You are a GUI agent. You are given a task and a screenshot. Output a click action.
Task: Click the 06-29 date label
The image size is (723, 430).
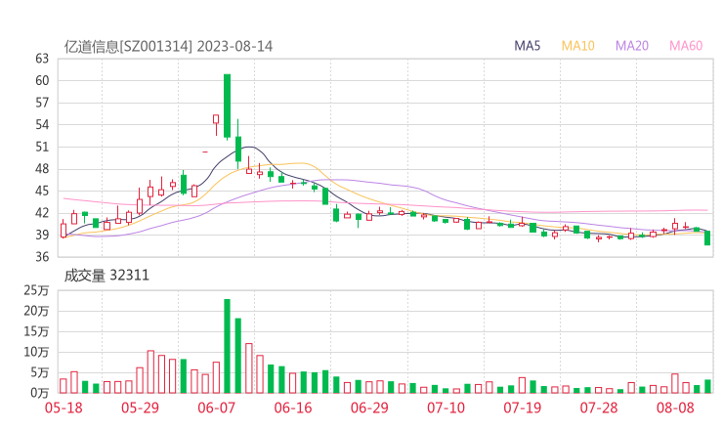point(369,407)
